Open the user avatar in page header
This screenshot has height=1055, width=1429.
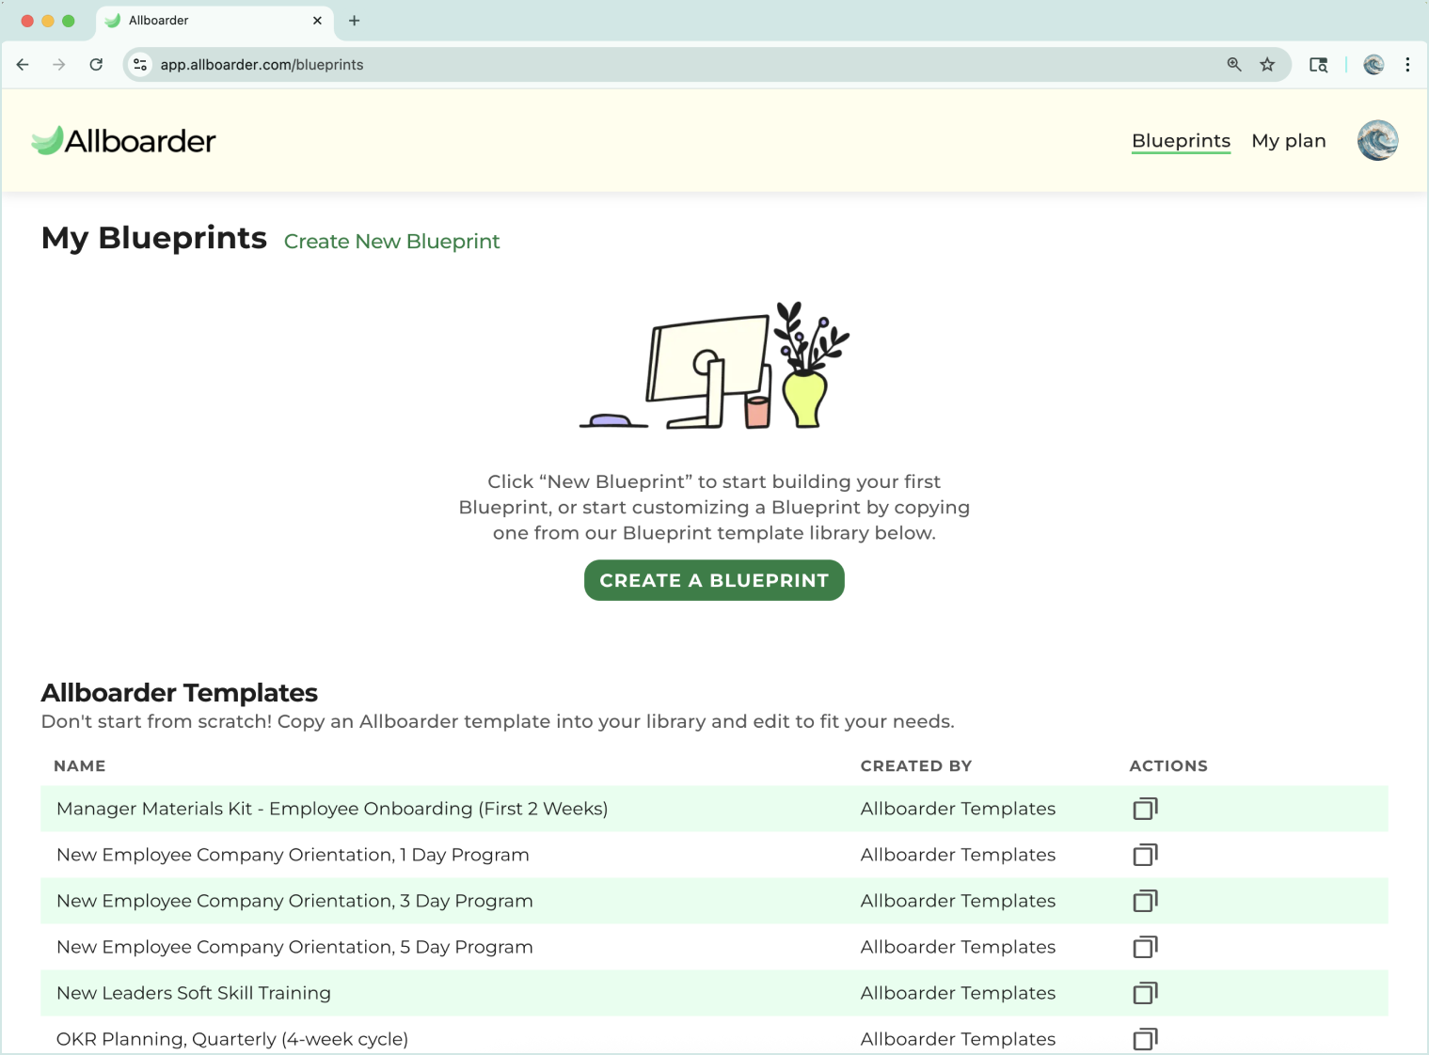pyautogui.click(x=1377, y=141)
